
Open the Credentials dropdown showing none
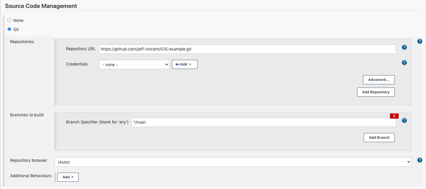[134, 64]
